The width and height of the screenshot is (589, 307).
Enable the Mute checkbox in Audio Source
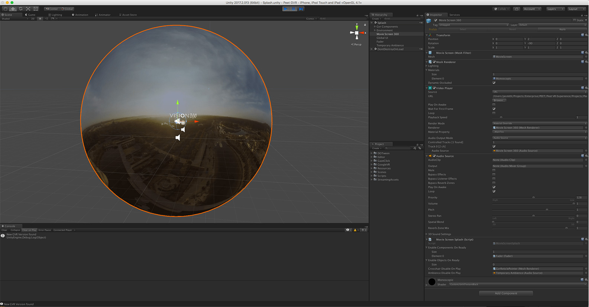pos(494,170)
